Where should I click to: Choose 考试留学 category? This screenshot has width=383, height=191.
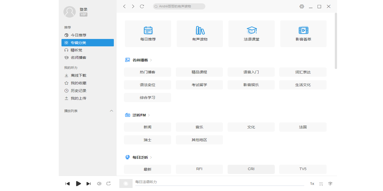coord(199,85)
